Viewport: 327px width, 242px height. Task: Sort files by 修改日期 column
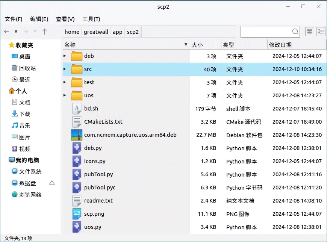[x=280, y=45]
